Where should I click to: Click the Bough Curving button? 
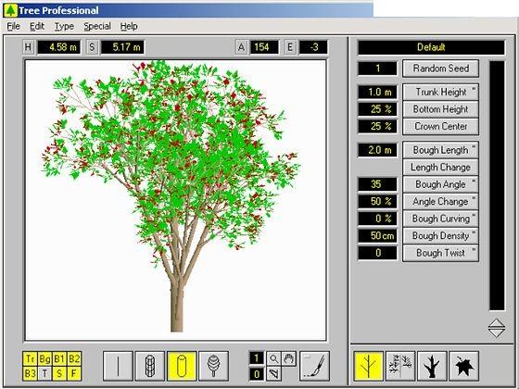[x=440, y=219]
